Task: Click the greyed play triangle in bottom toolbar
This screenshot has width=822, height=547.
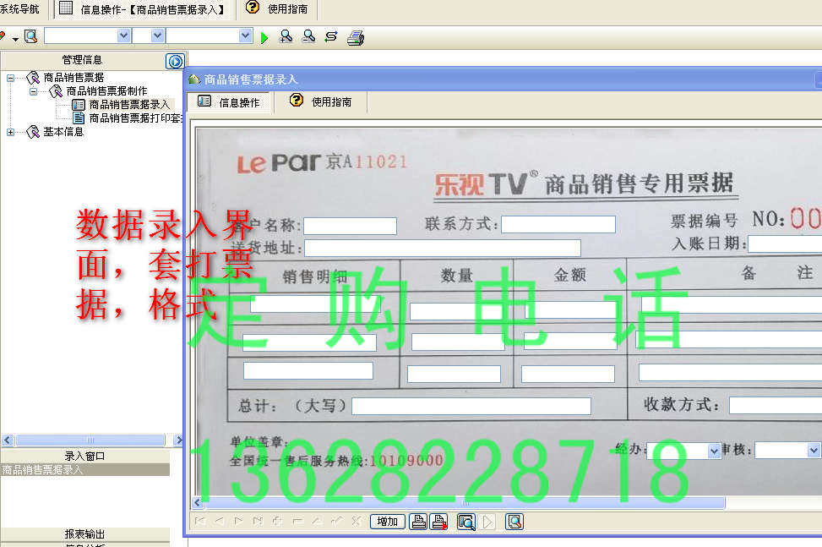Action: click(487, 522)
